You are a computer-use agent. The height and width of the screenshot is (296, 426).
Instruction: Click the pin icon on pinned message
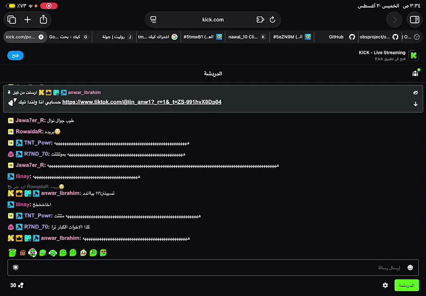click(x=9, y=92)
